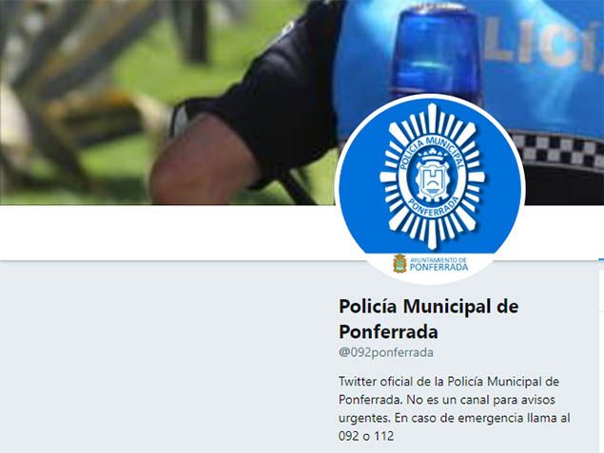Click the "092 o 112" emergency numbers
The width and height of the screenshot is (604, 453).
pyautogui.click(x=366, y=436)
